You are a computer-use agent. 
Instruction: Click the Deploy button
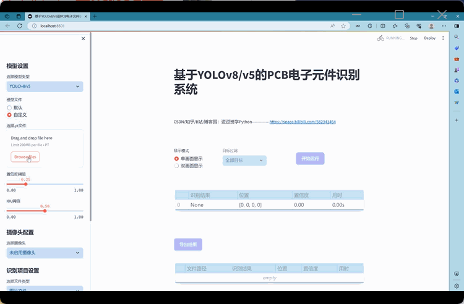click(430, 38)
